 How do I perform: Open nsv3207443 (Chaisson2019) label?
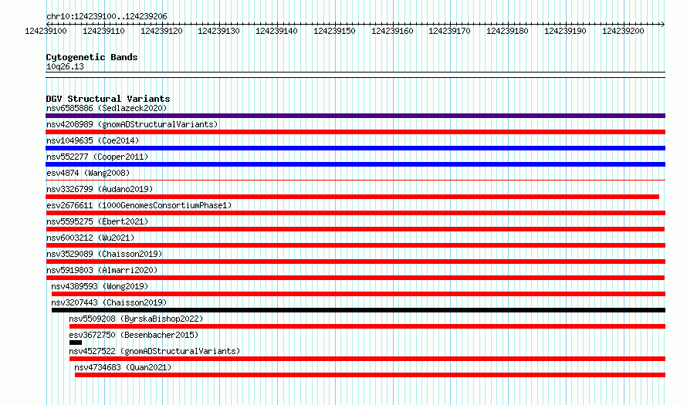109,302
